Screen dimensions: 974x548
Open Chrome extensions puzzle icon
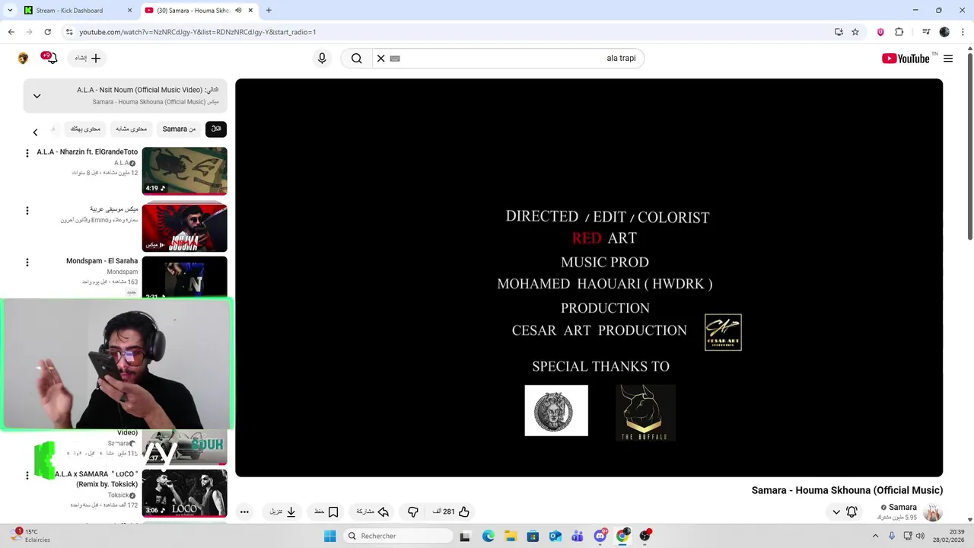click(x=899, y=32)
